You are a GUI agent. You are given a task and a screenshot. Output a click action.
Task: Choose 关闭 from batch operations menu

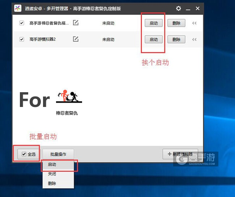[58, 174]
